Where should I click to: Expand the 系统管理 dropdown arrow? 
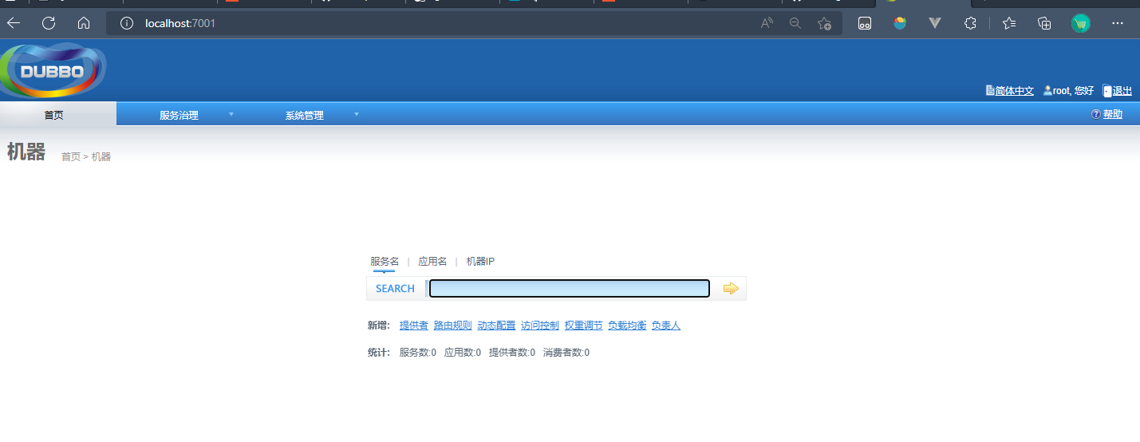(x=357, y=114)
